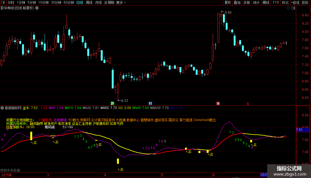311x178 pixels.
Task: Click the 北京板块 region tag
Action: (60, 120)
